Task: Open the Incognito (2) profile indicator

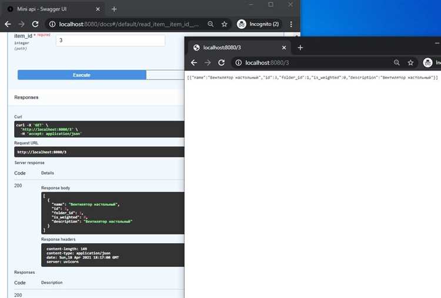Action: click(258, 24)
